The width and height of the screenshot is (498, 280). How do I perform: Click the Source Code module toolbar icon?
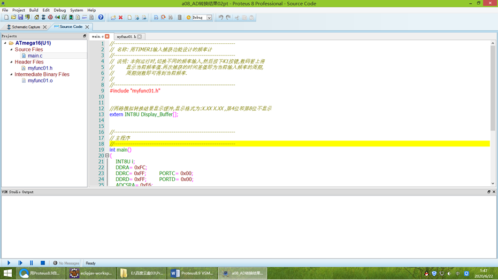pos(85,18)
